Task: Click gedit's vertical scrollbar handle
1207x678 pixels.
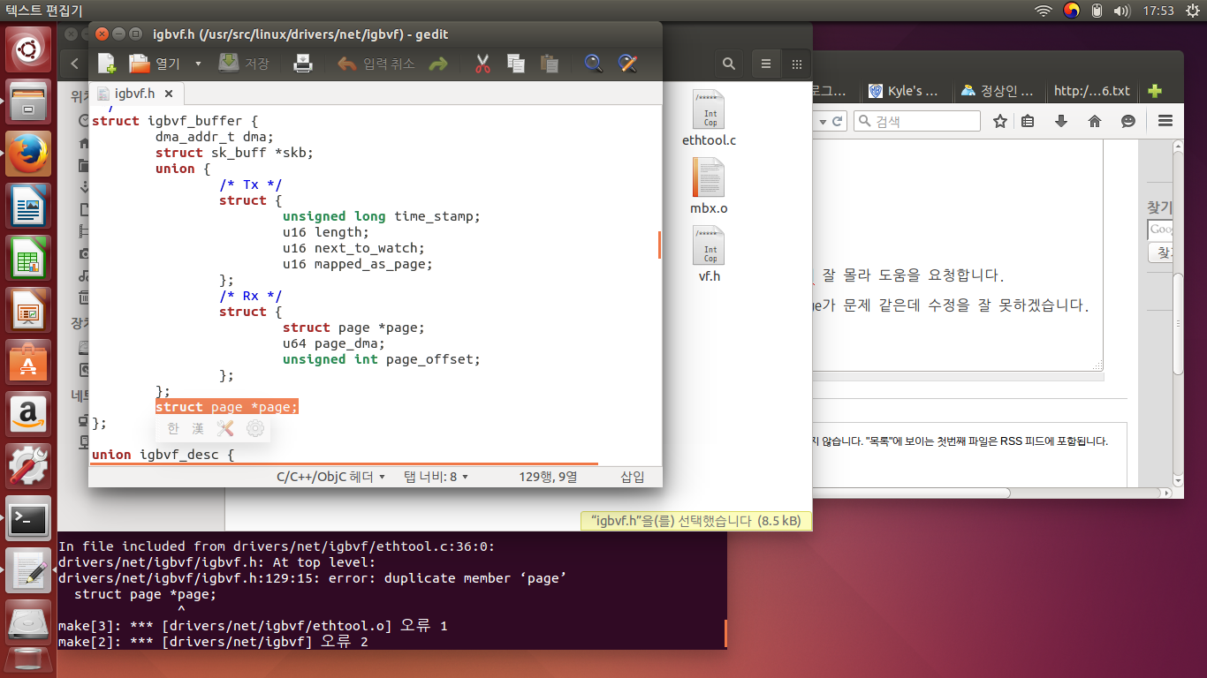Action: [659, 245]
